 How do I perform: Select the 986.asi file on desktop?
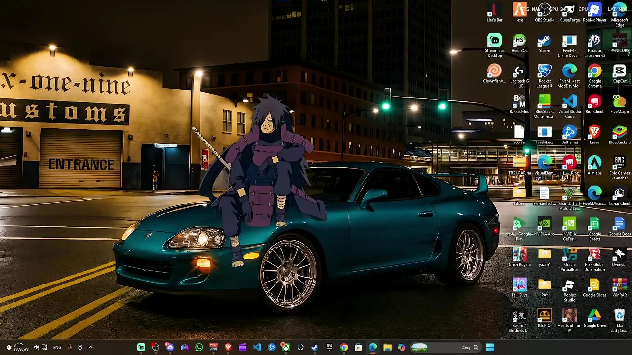519,135
